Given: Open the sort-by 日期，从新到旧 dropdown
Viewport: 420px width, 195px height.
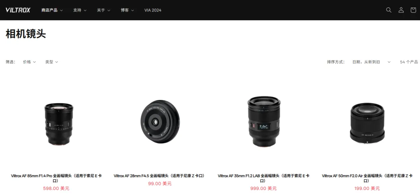Looking at the screenshot, I should [x=371, y=62].
